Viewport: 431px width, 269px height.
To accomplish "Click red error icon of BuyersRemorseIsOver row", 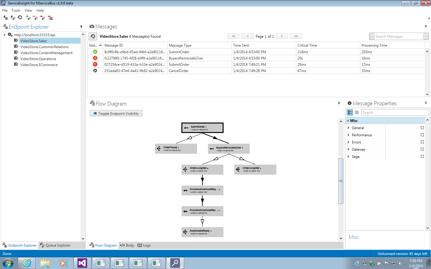I will pyautogui.click(x=95, y=58).
